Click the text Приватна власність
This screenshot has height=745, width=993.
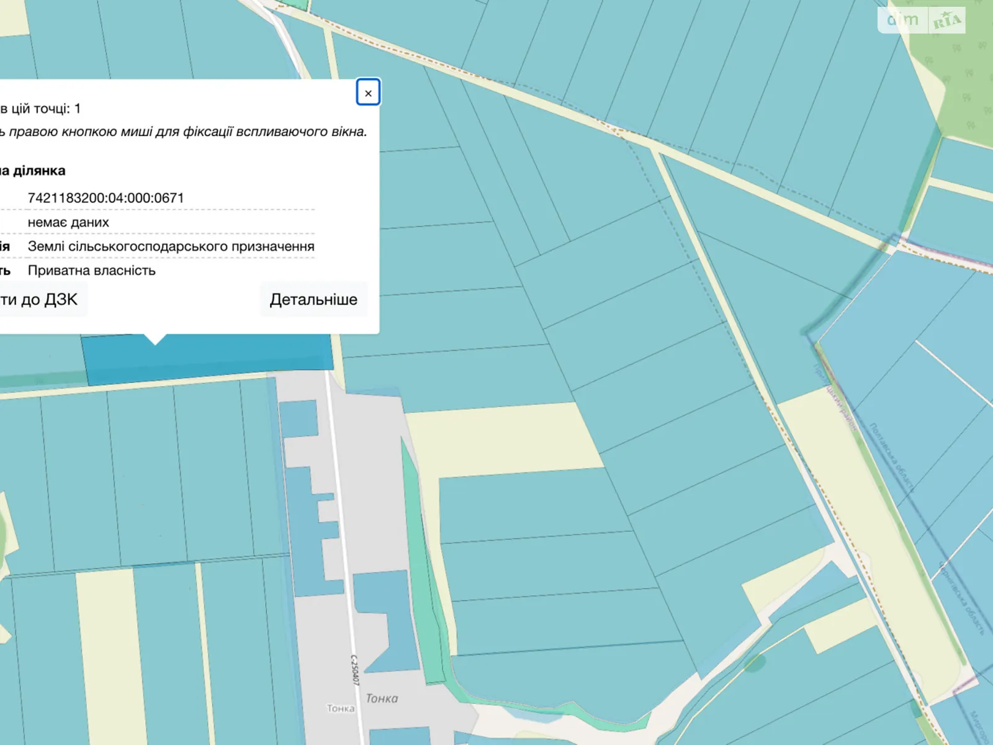[x=92, y=271]
